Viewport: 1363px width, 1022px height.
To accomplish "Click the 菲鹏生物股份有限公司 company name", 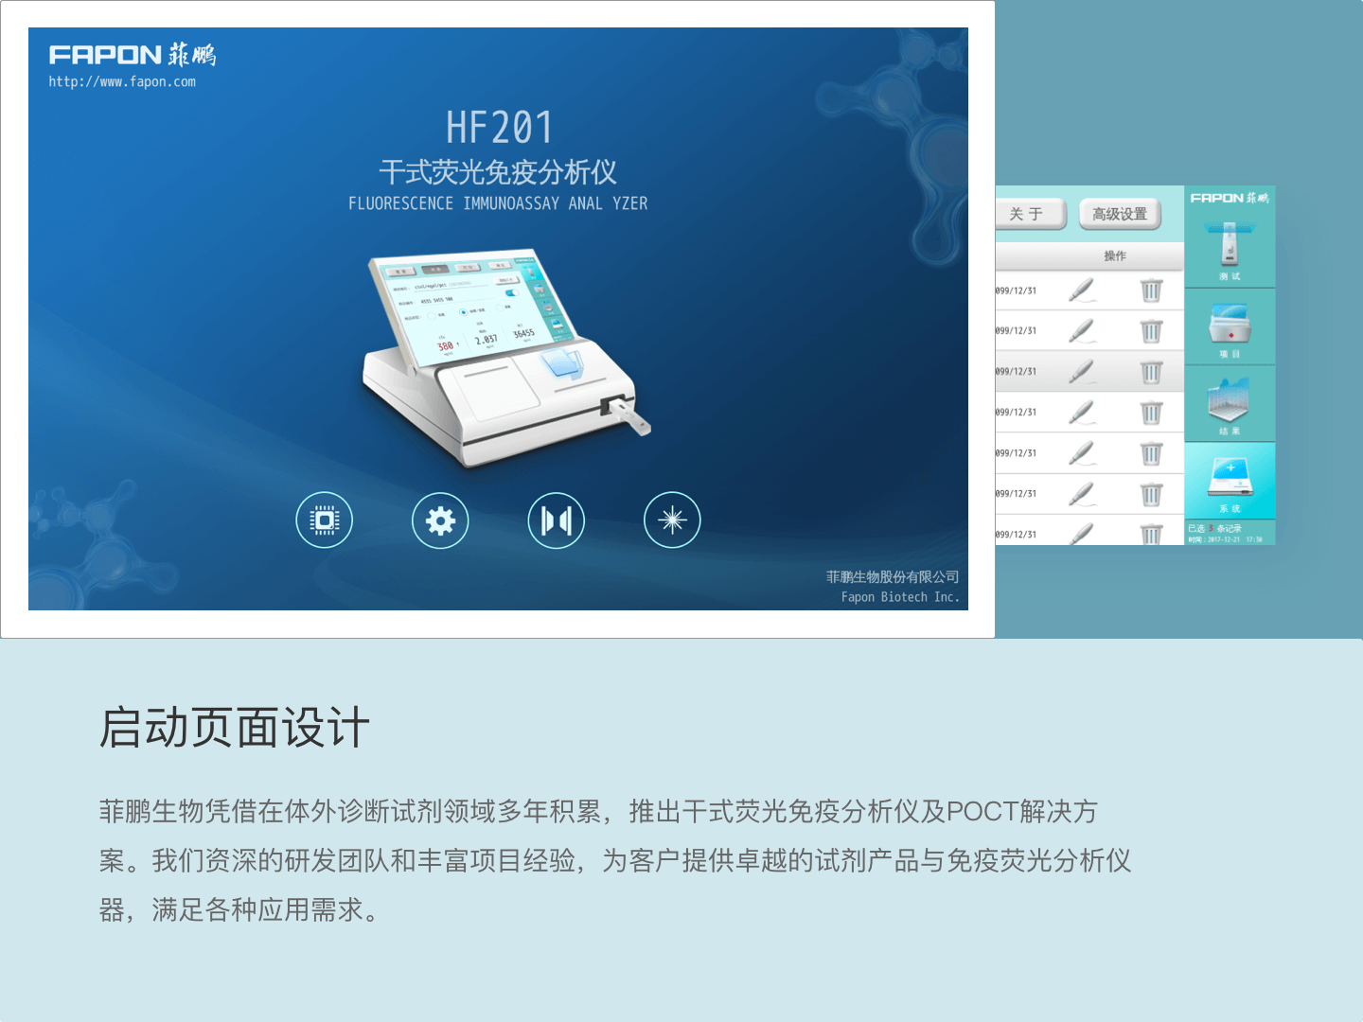I will point(893,576).
